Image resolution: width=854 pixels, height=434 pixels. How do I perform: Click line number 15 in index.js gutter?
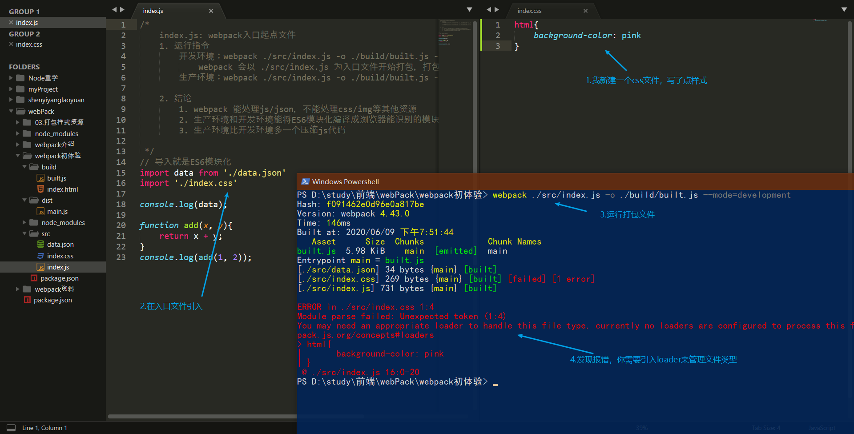(x=121, y=173)
